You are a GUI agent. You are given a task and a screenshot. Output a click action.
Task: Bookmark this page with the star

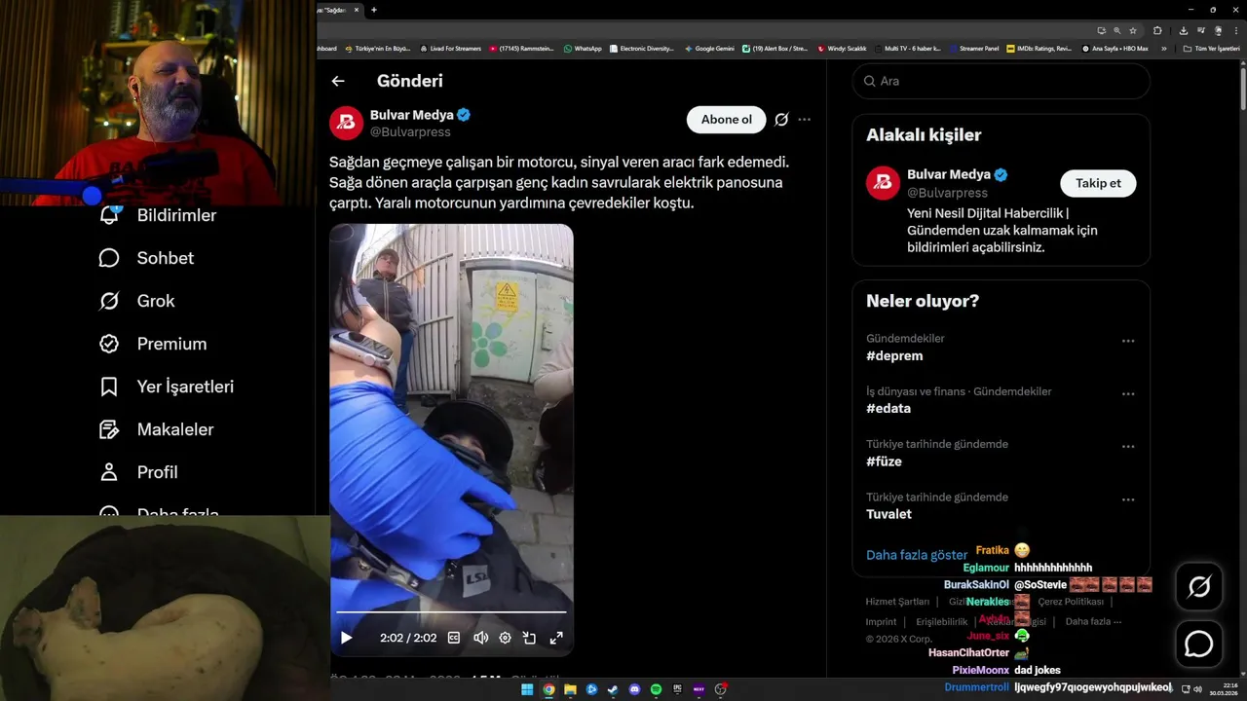click(x=1133, y=30)
